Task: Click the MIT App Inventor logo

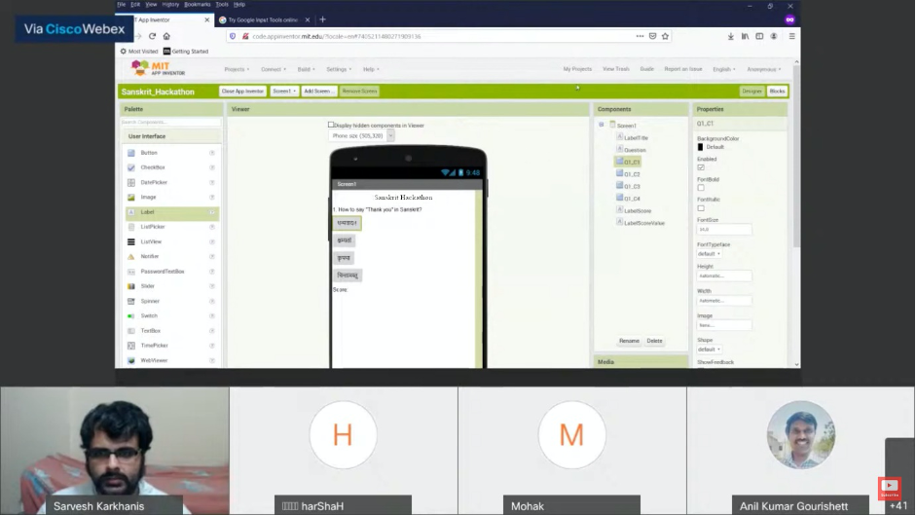Action: (x=159, y=68)
